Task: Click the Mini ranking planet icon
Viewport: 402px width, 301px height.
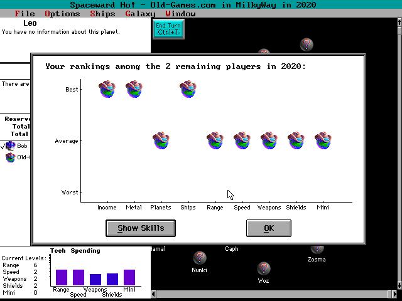Action: coord(323,140)
